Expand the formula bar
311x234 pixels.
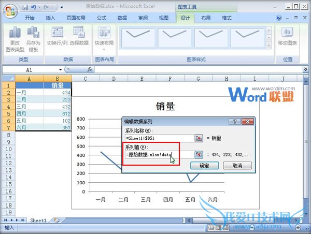306,69
